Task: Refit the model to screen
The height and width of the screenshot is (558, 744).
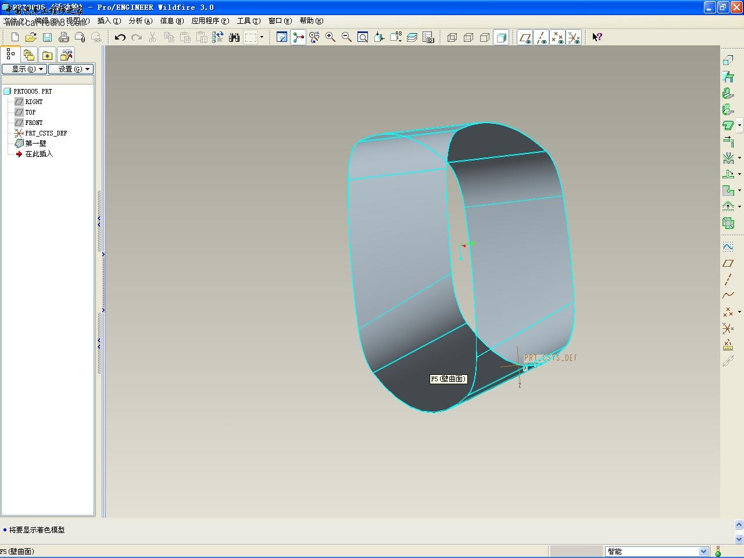Action: click(363, 37)
